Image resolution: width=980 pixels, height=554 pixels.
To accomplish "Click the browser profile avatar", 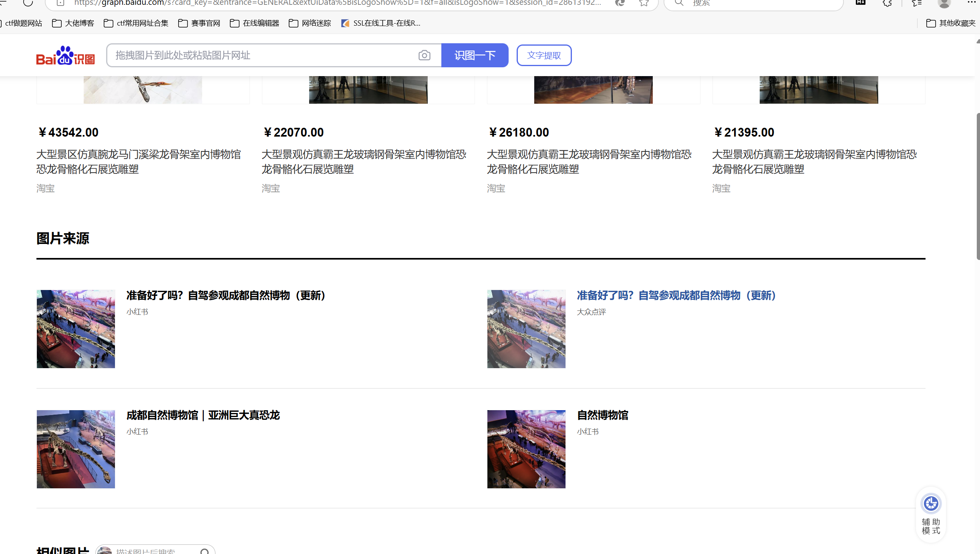I will 944,3.
